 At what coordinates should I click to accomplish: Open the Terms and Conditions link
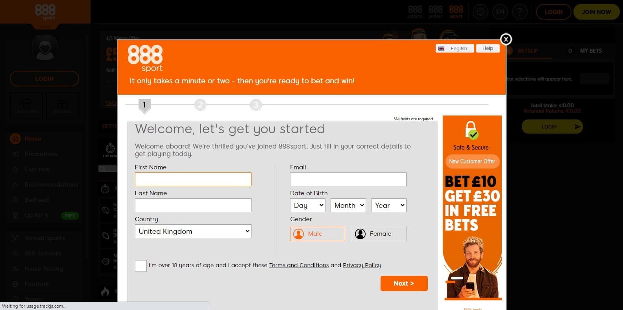click(299, 265)
